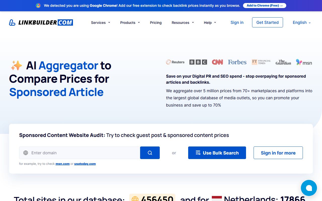322x201 pixels.
Task: Click the Reuters logo
Action: tap(175, 62)
